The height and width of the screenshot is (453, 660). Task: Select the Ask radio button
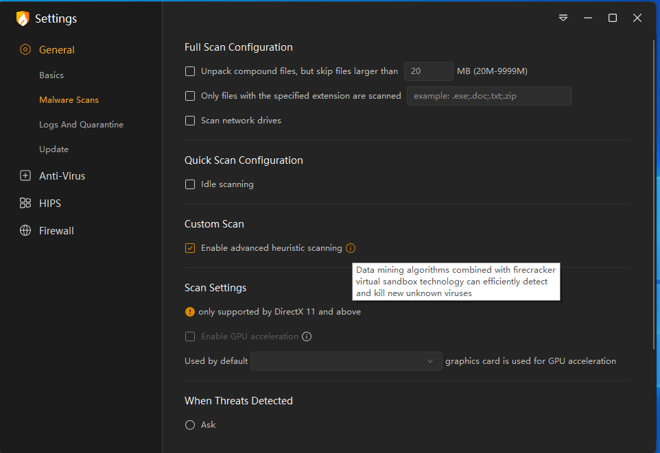coord(190,425)
